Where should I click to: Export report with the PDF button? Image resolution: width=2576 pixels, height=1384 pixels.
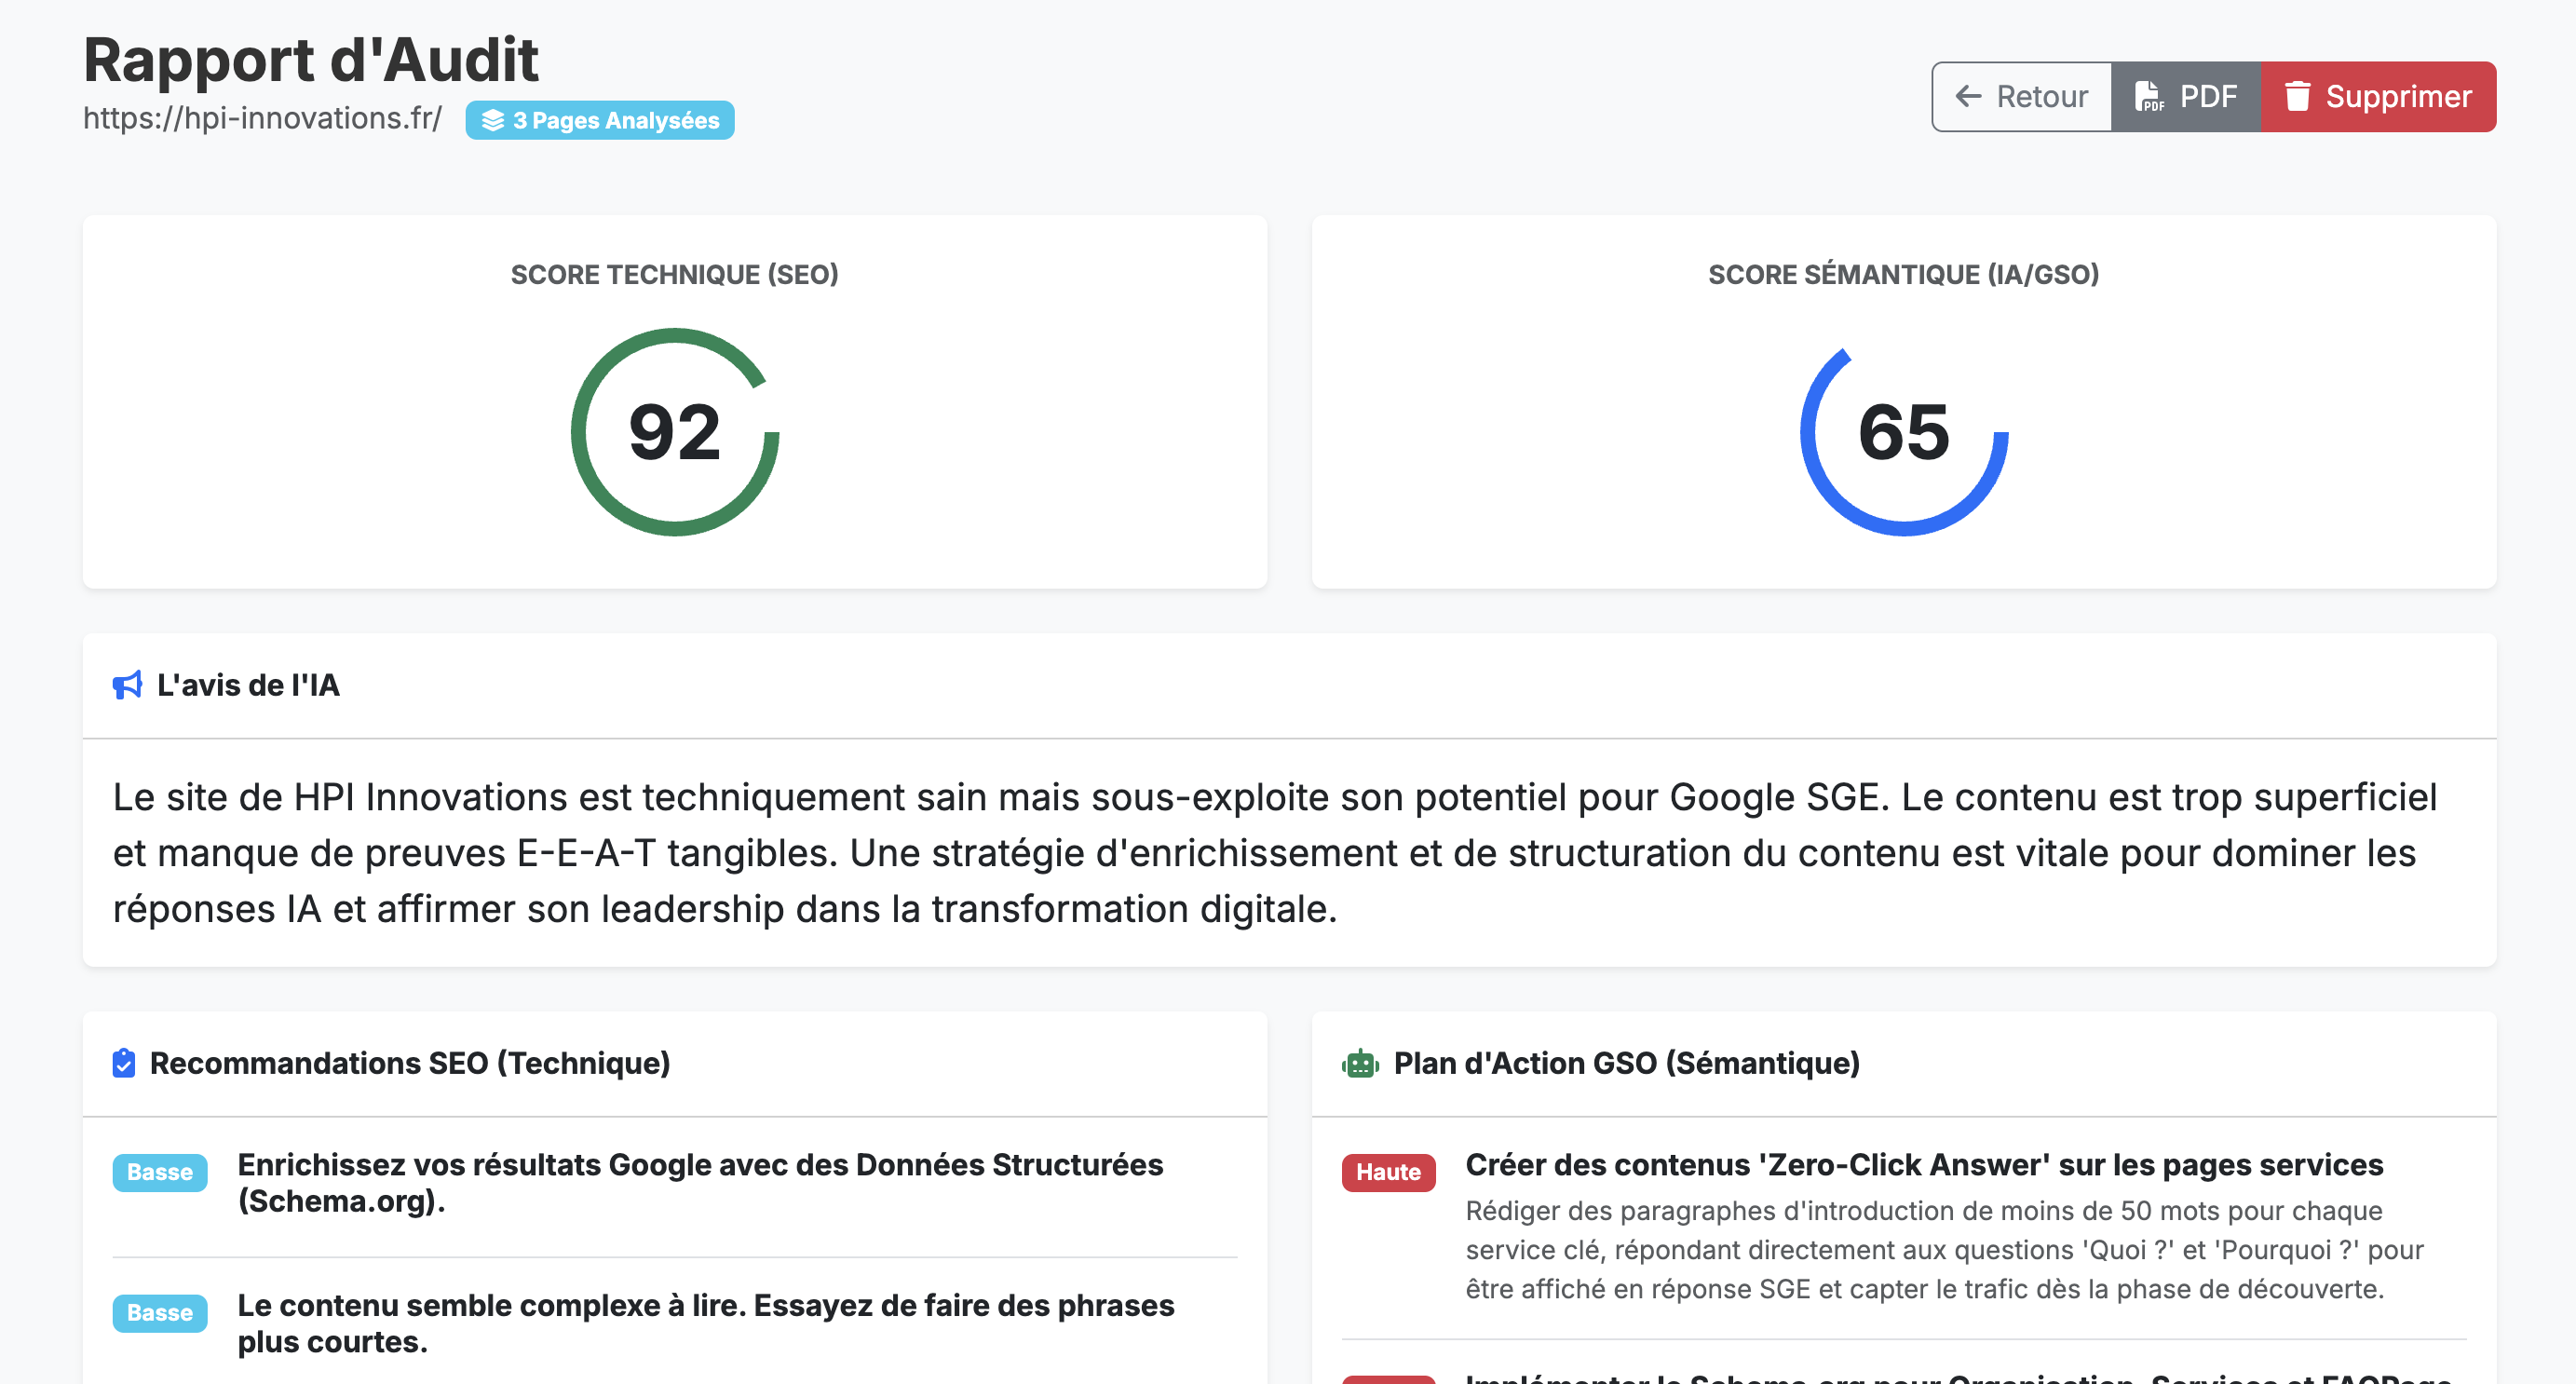coord(2186,96)
